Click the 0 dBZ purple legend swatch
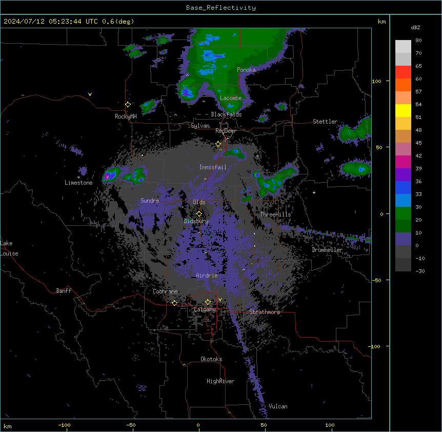442x432 pixels. 403,239
